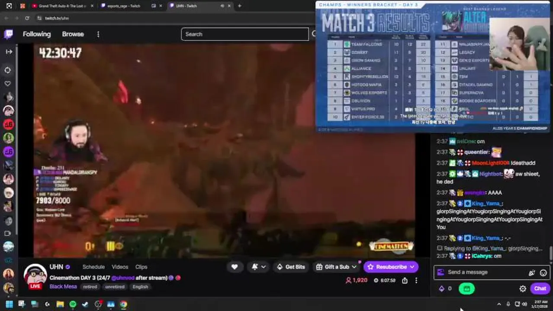Open Nightbot username in chat
Screen dimensions: 553x311
pyautogui.click(x=491, y=174)
